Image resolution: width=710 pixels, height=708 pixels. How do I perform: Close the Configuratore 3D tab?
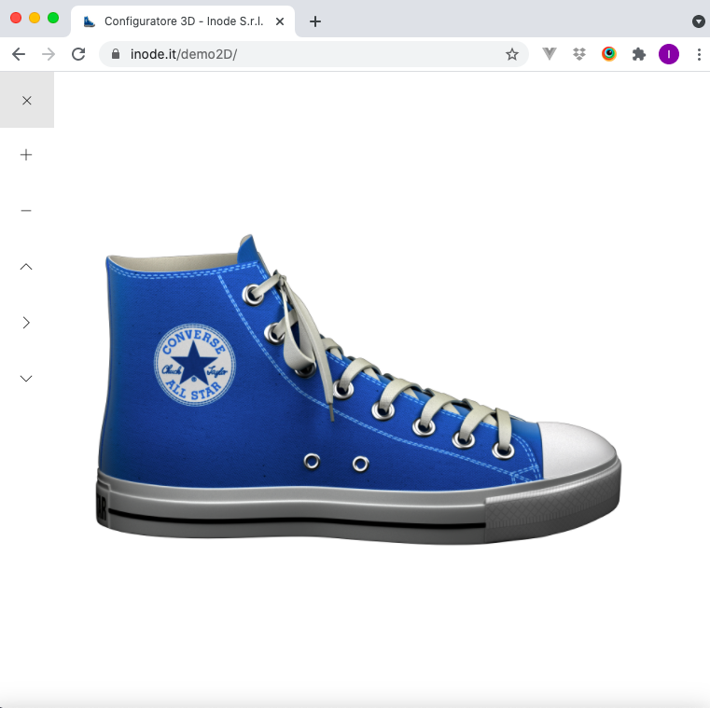(x=280, y=21)
